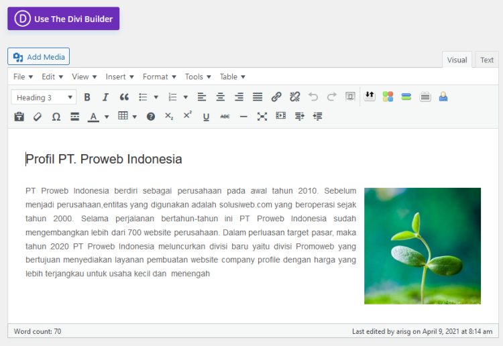Apply text color with the A icon
The height and width of the screenshot is (346, 503).
tap(93, 117)
